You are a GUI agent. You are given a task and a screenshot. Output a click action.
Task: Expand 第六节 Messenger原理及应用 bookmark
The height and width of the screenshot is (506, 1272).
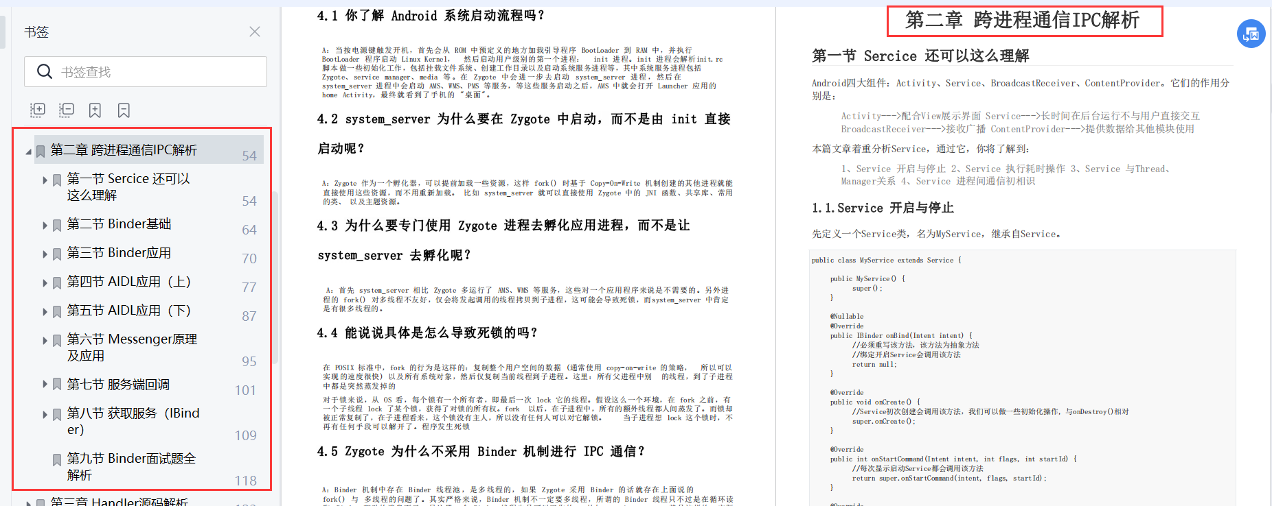point(45,341)
